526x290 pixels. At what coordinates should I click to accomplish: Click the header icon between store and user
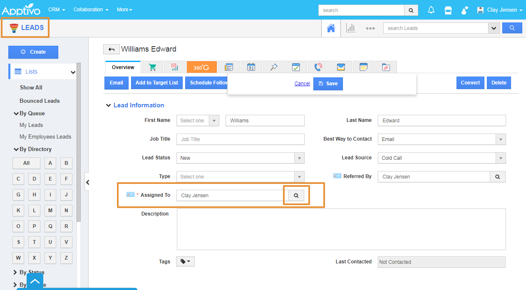pyautogui.click(x=465, y=10)
